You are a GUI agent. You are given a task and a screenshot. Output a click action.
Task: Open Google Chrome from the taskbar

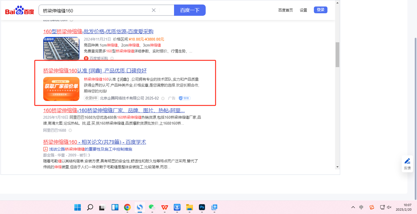[127, 208]
